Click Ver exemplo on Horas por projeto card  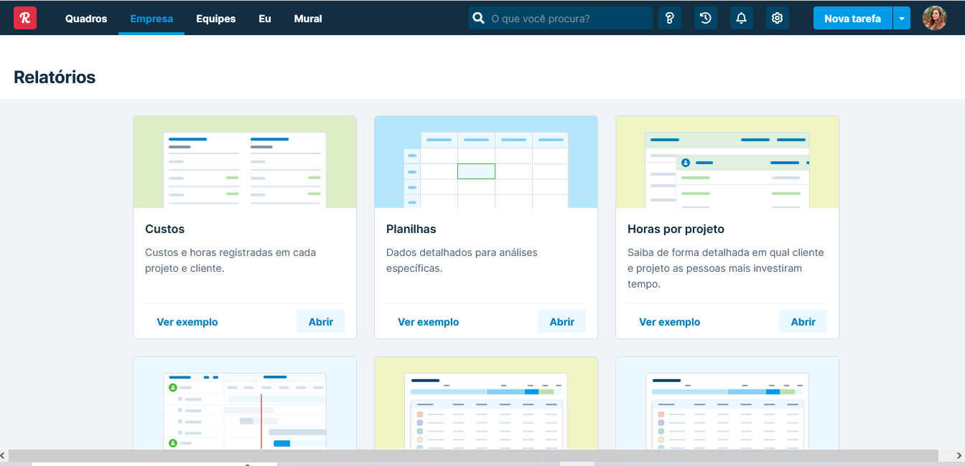[670, 322]
